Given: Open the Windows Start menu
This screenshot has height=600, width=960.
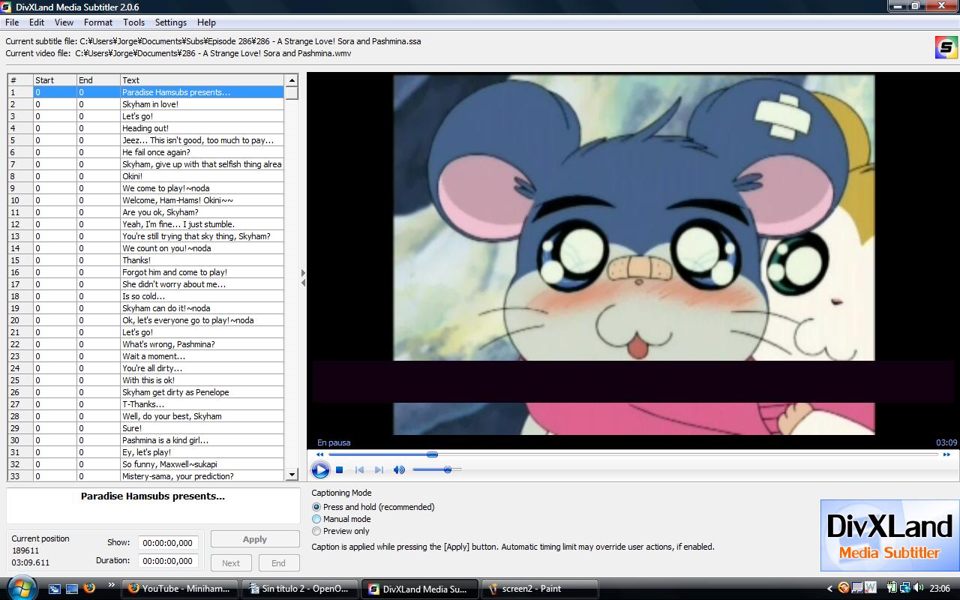Looking at the screenshot, I should click(20, 588).
